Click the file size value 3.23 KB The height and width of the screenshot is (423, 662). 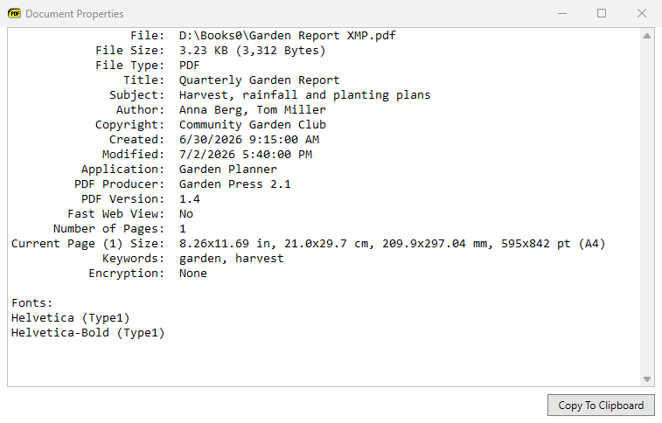204,51
